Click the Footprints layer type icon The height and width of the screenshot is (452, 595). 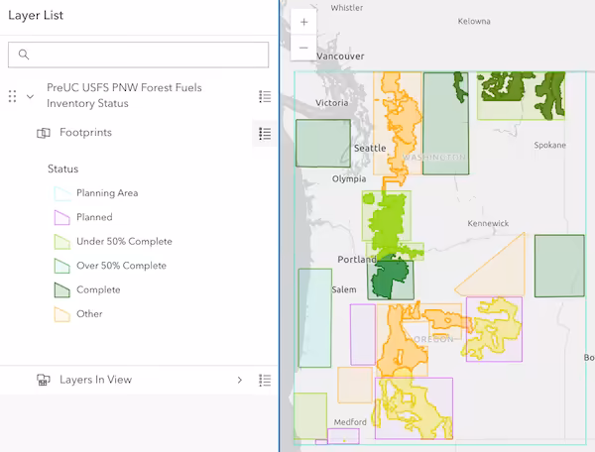(x=44, y=133)
